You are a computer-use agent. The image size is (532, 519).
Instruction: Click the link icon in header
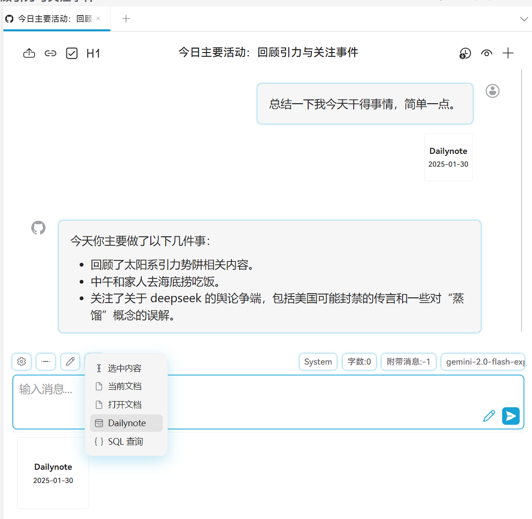coord(50,54)
